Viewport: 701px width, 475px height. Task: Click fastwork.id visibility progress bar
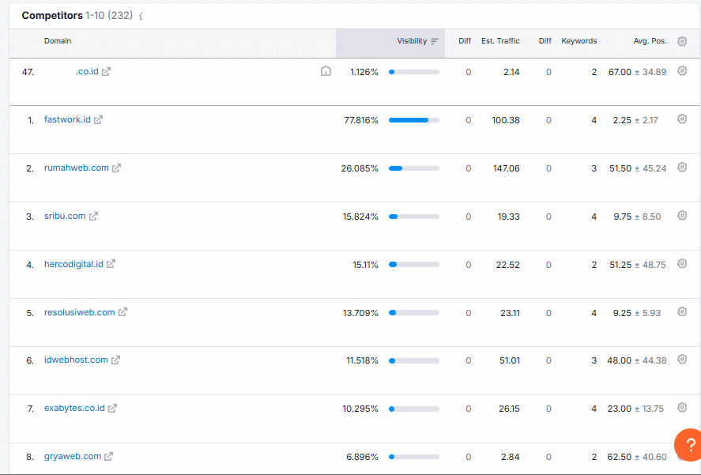(x=414, y=120)
